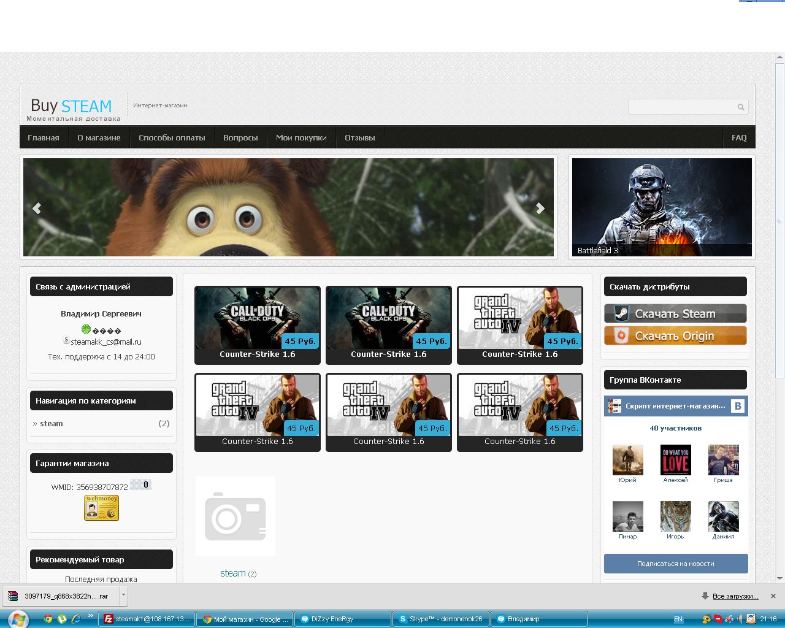
Task: Click the search magnifier icon
Action: coord(741,107)
